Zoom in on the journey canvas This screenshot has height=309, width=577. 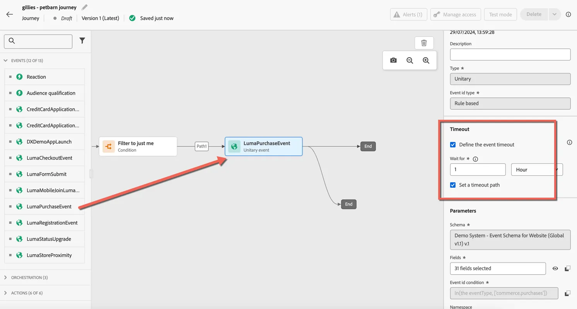tap(426, 60)
